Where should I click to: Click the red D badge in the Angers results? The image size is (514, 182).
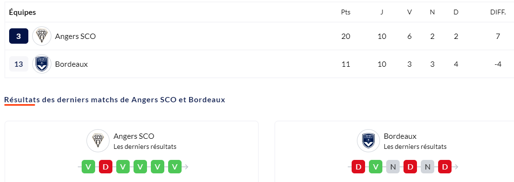point(106,167)
